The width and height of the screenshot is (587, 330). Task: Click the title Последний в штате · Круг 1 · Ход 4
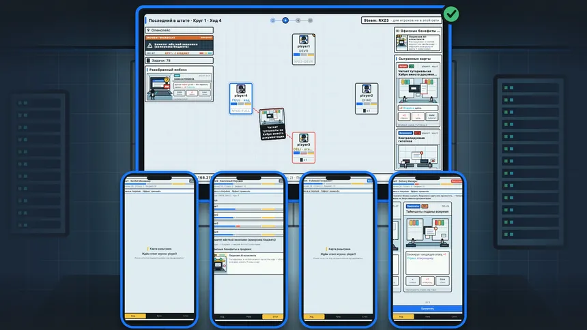pos(185,20)
